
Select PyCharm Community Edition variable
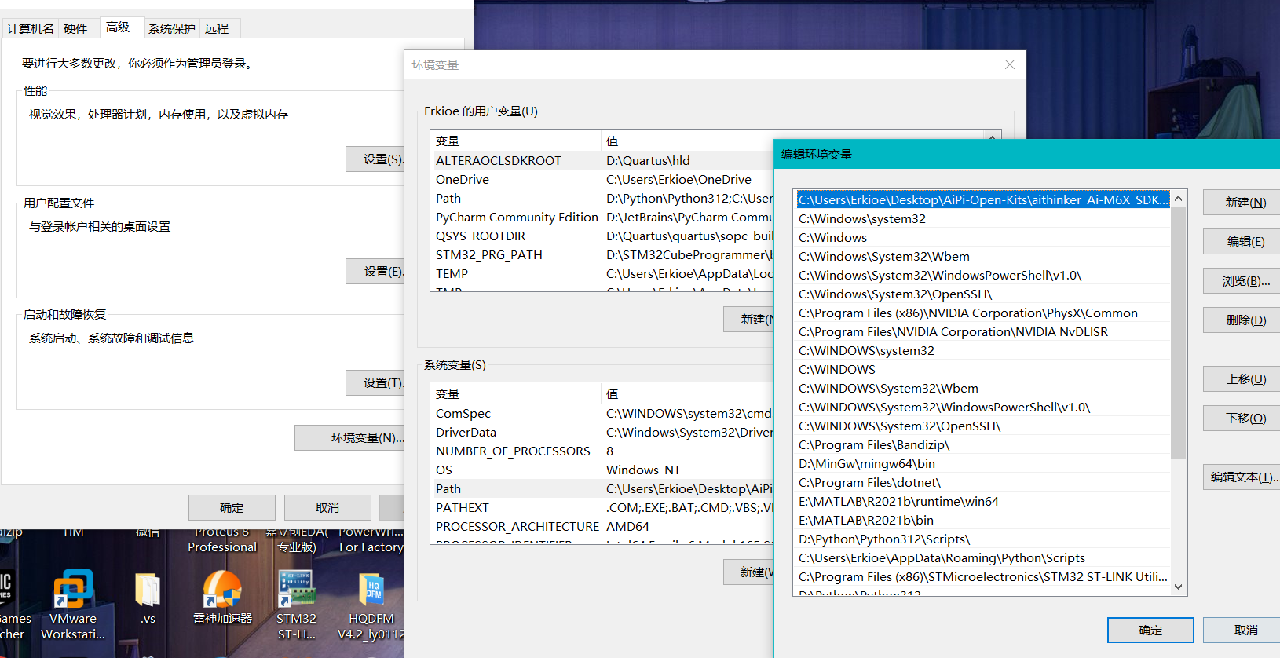[603, 217]
